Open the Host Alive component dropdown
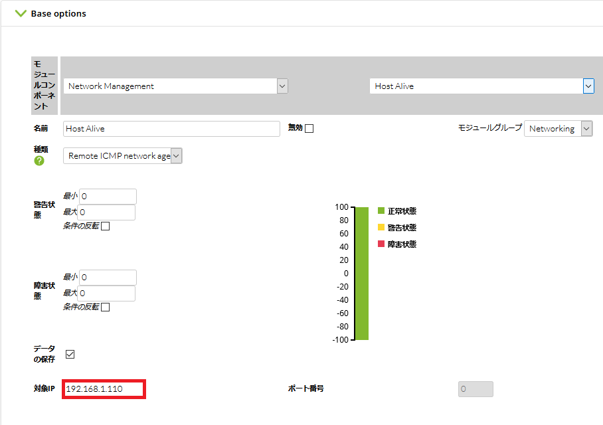 click(482, 86)
